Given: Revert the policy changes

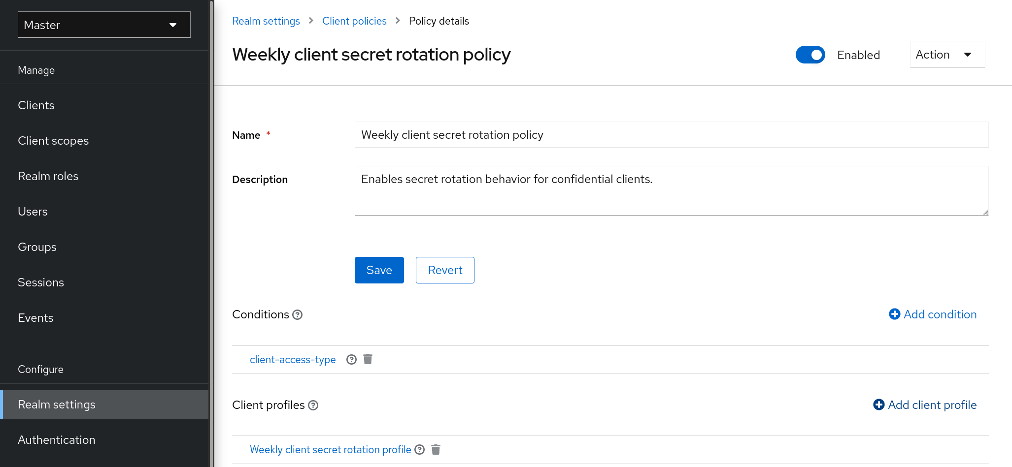Looking at the screenshot, I should [444, 270].
